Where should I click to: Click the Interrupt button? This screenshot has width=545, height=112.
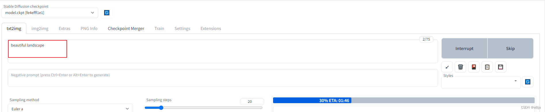click(464, 48)
